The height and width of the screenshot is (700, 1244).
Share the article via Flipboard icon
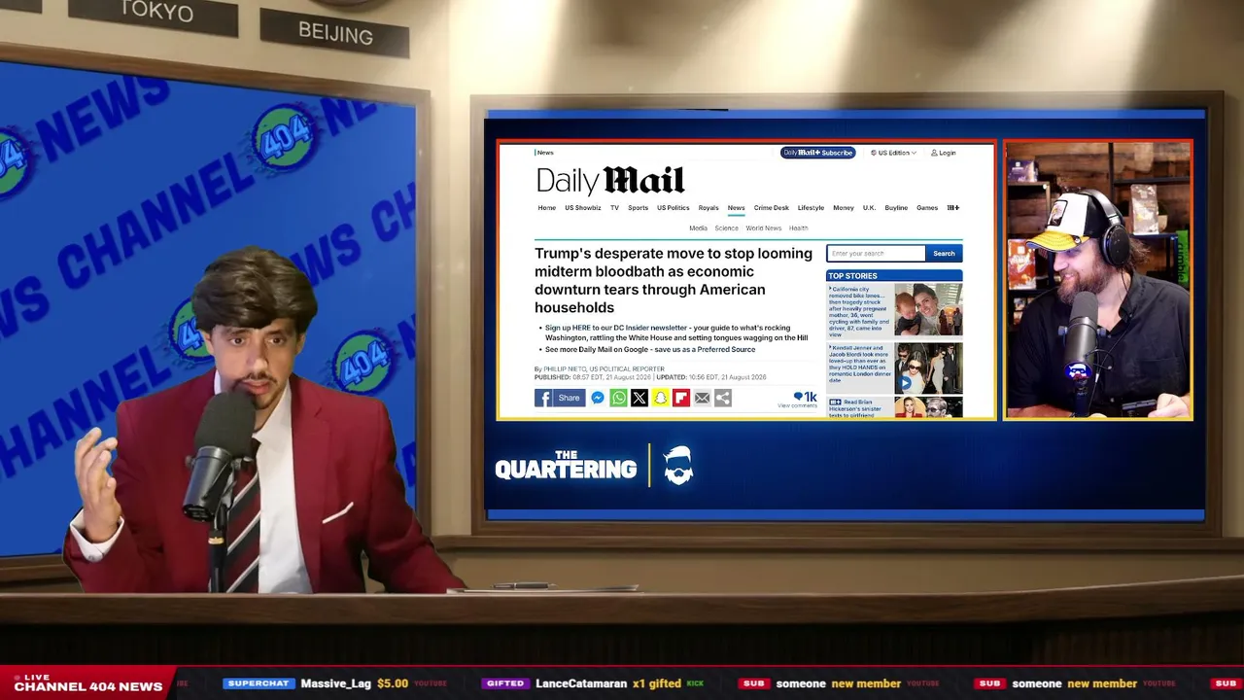pyautogui.click(x=681, y=398)
